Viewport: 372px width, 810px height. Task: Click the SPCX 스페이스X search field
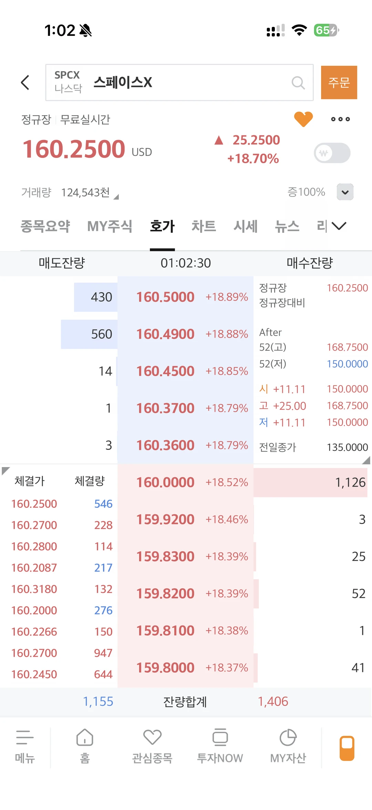click(x=179, y=82)
